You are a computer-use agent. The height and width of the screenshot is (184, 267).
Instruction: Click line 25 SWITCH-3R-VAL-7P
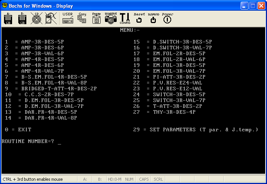click(169, 100)
